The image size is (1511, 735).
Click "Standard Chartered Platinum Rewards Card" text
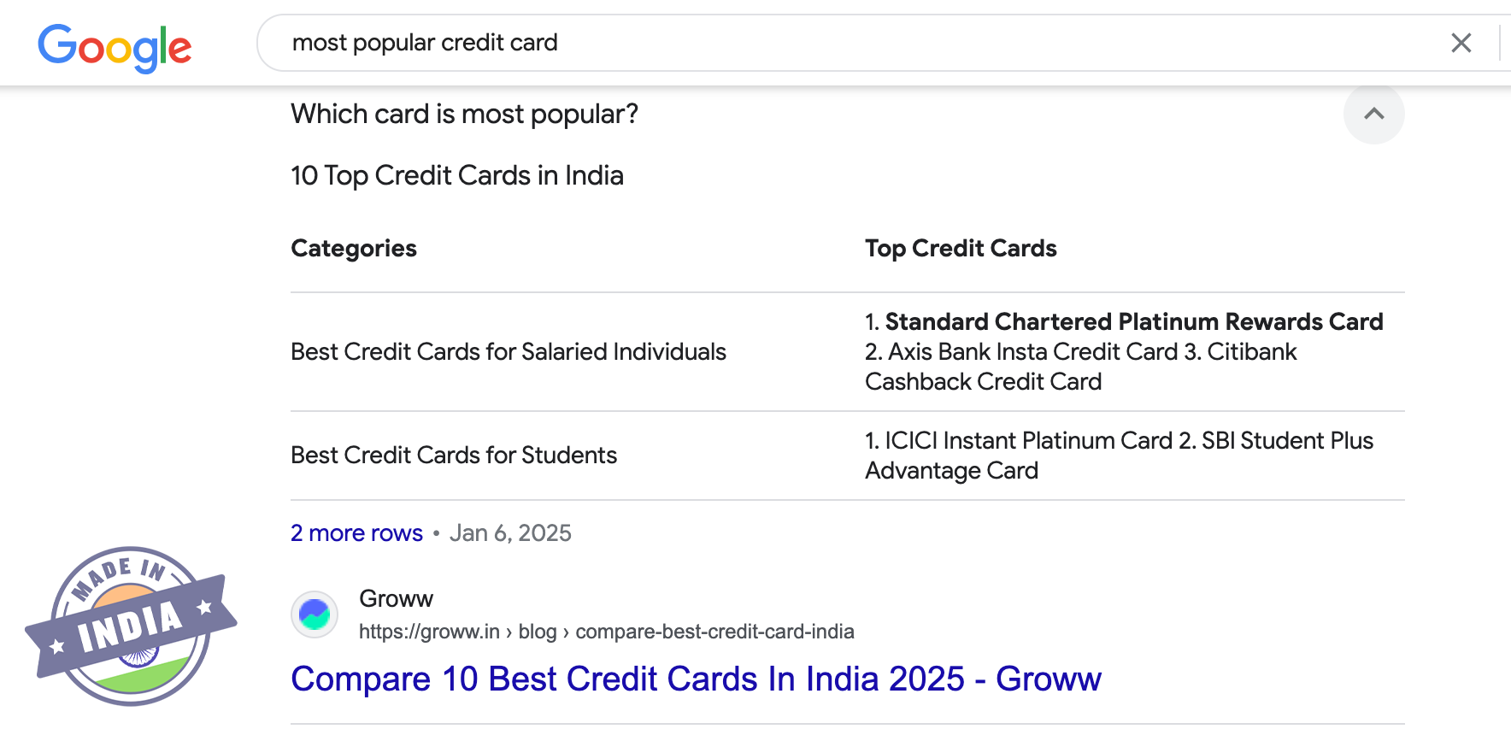pyautogui.click(x=1133, y=321)
